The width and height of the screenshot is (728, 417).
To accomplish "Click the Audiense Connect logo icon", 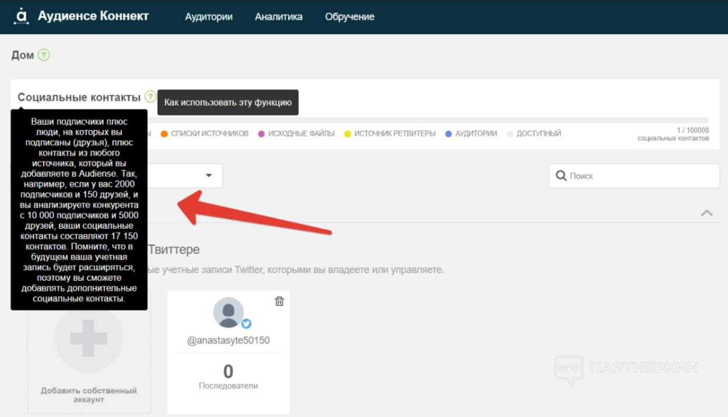I will [22, 16].
